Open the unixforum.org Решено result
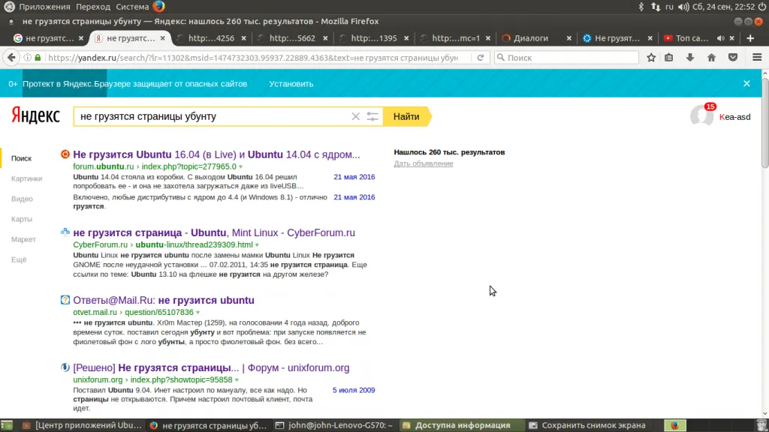The image size is (769, 432). (211, 367)
